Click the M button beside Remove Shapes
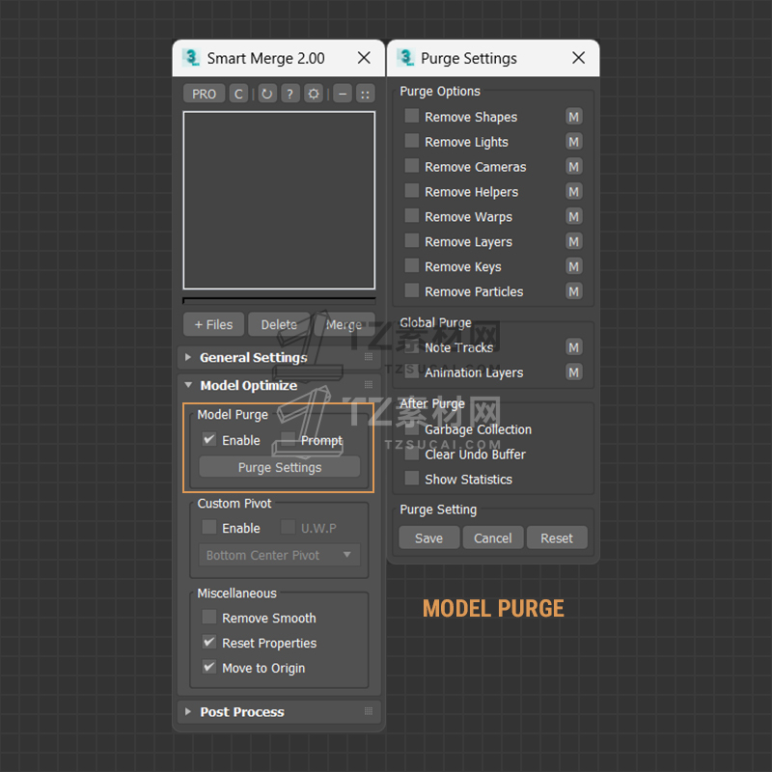 (573, 117)
